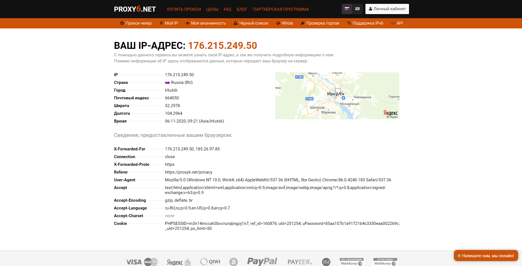This screenshot has height=266, width=522.
Task: Click the QIWI payment logo
Action: click(210, 262)
